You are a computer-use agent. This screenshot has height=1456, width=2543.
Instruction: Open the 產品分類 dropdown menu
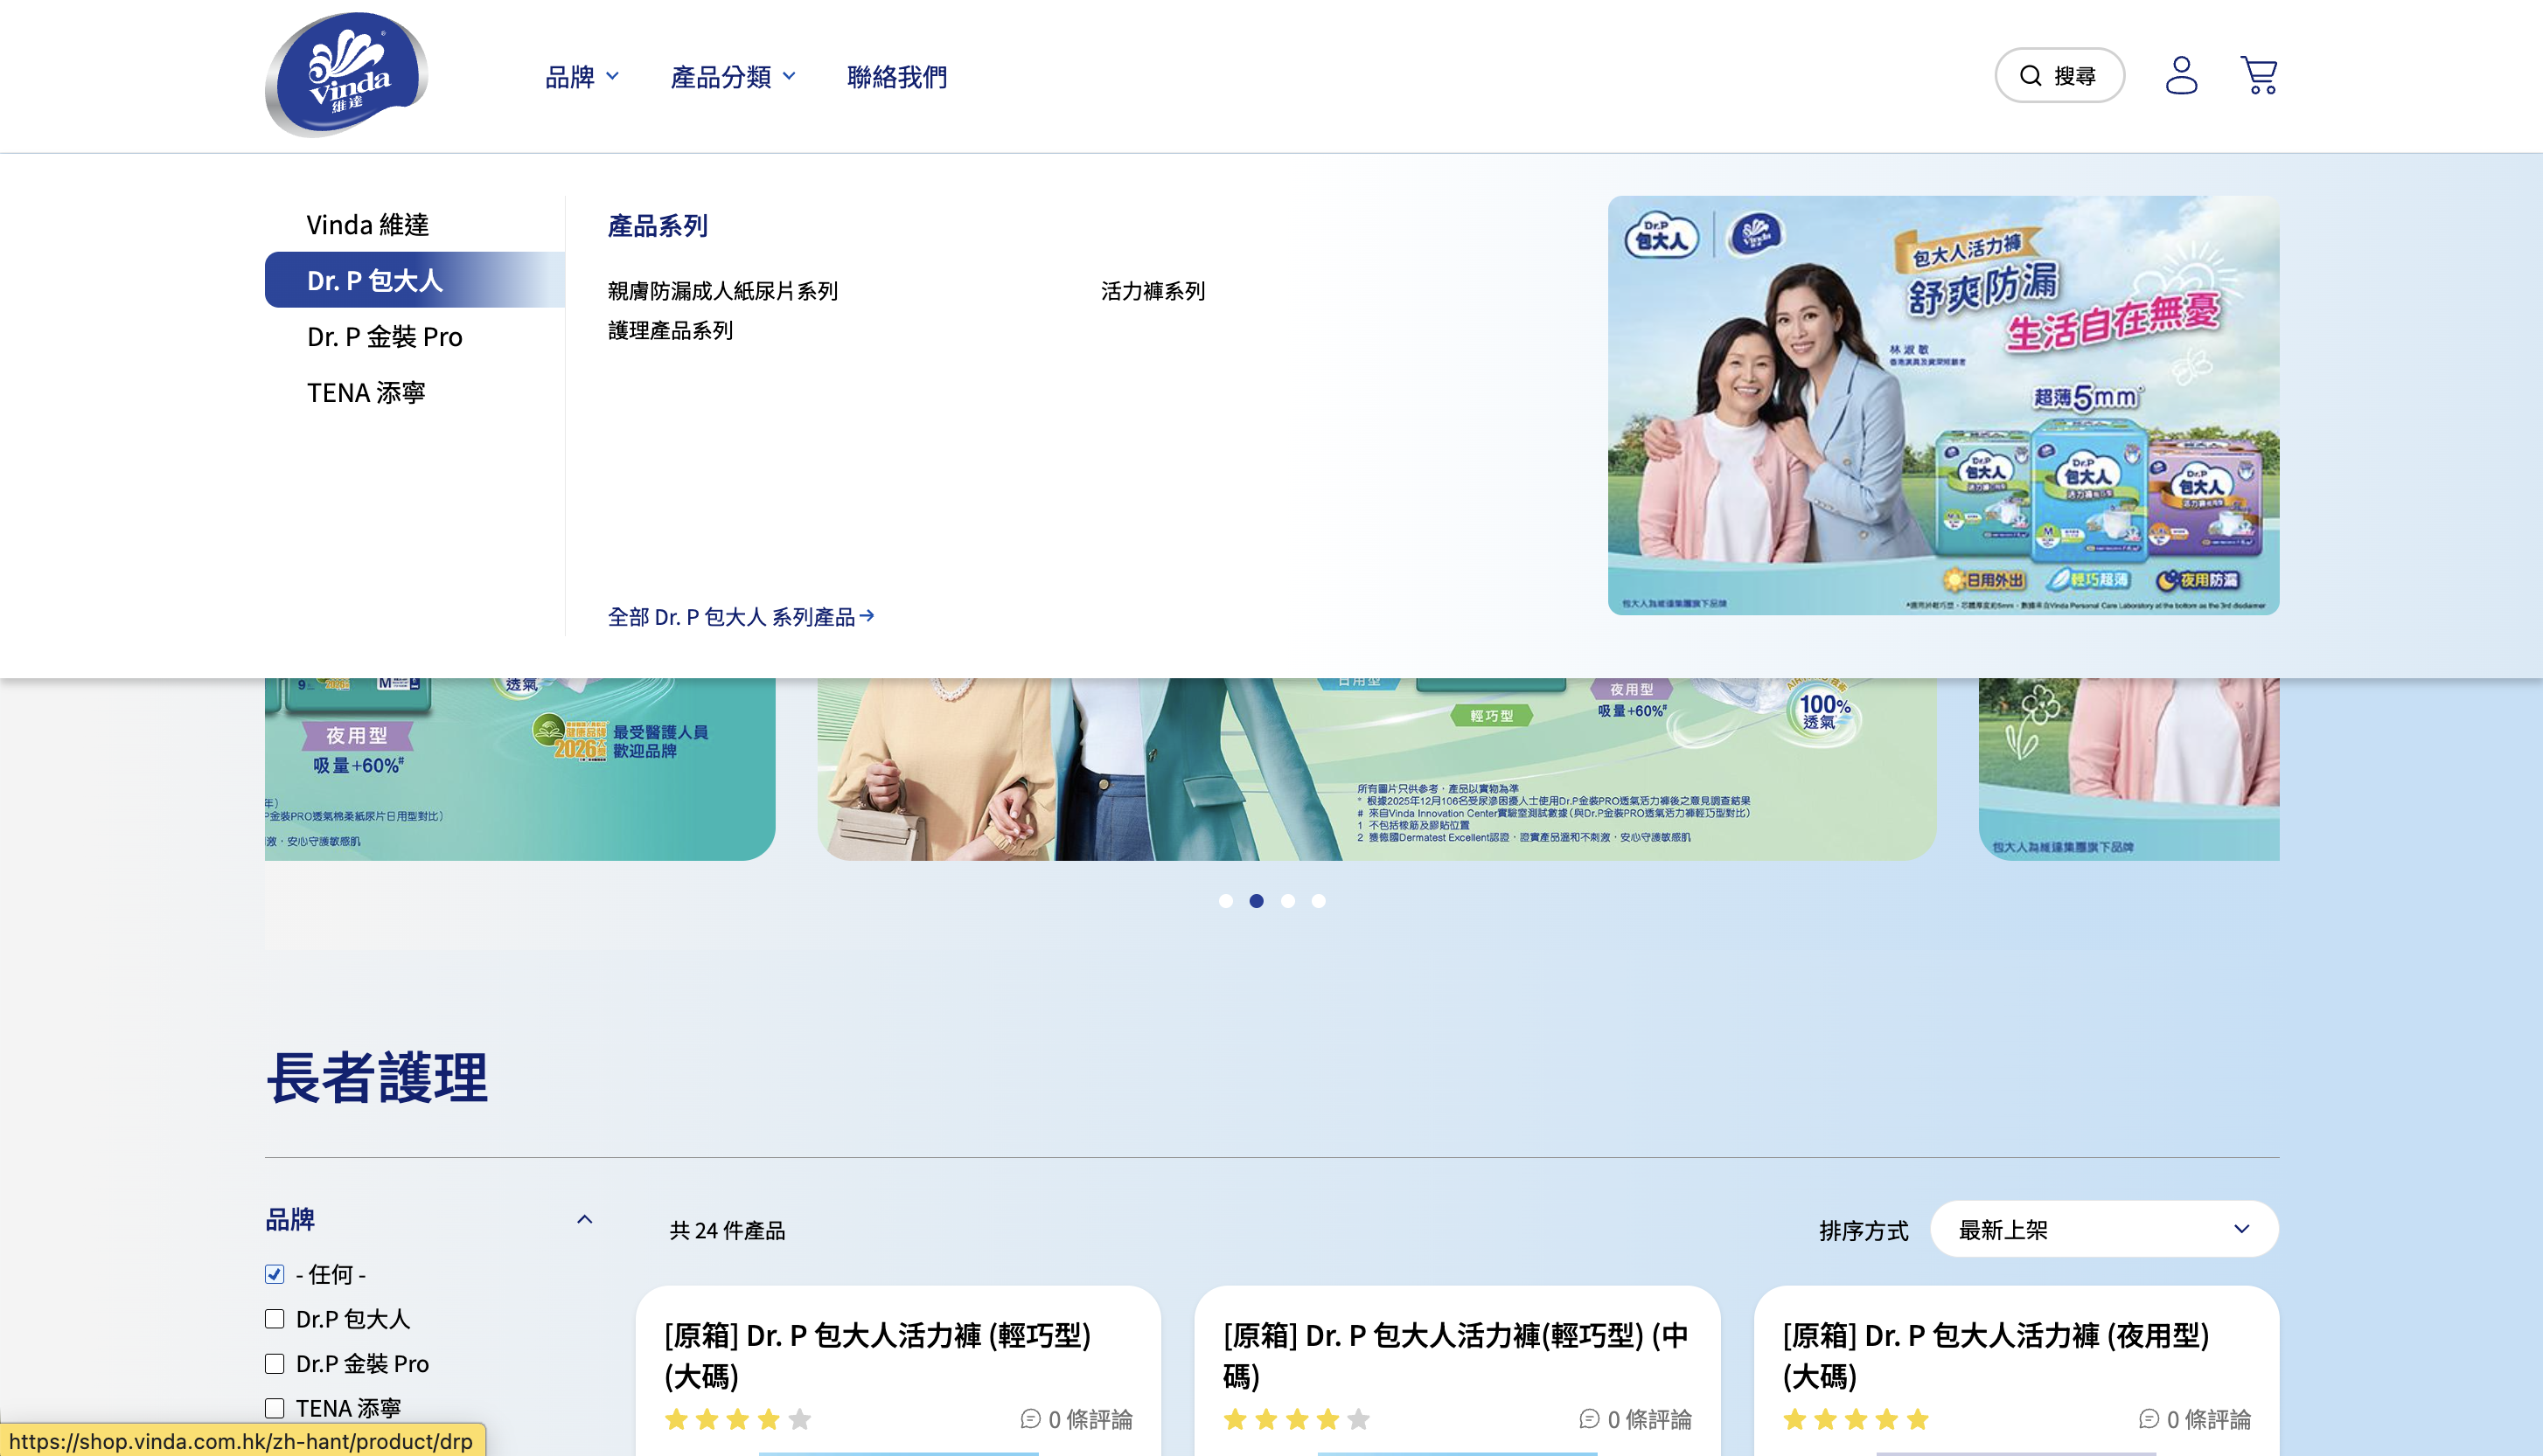[734, 77]
